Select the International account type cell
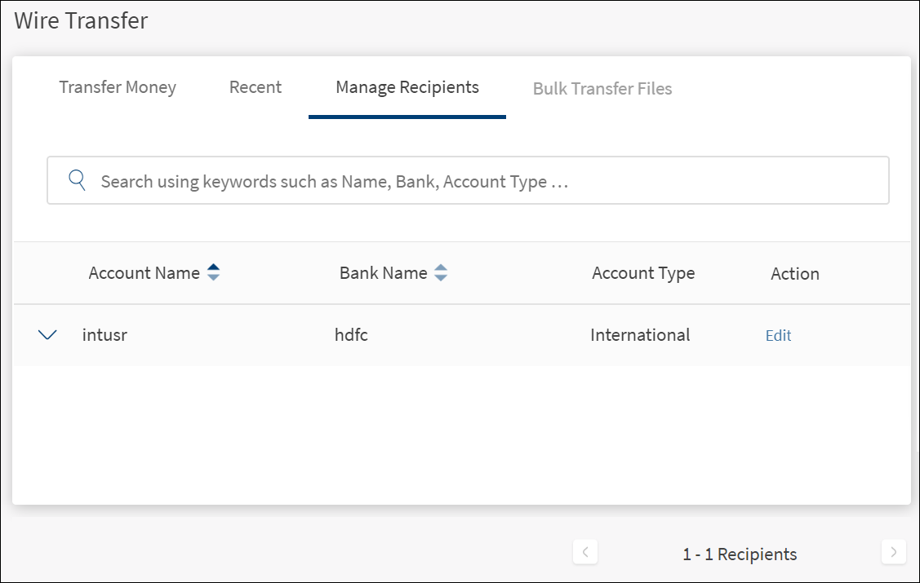This screenshot has height=583, width=920. (640, 335)
